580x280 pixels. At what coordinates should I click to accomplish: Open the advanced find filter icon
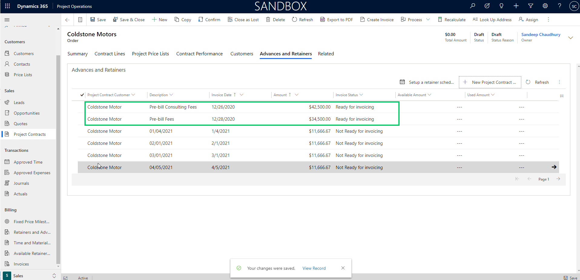click(531, 6)
